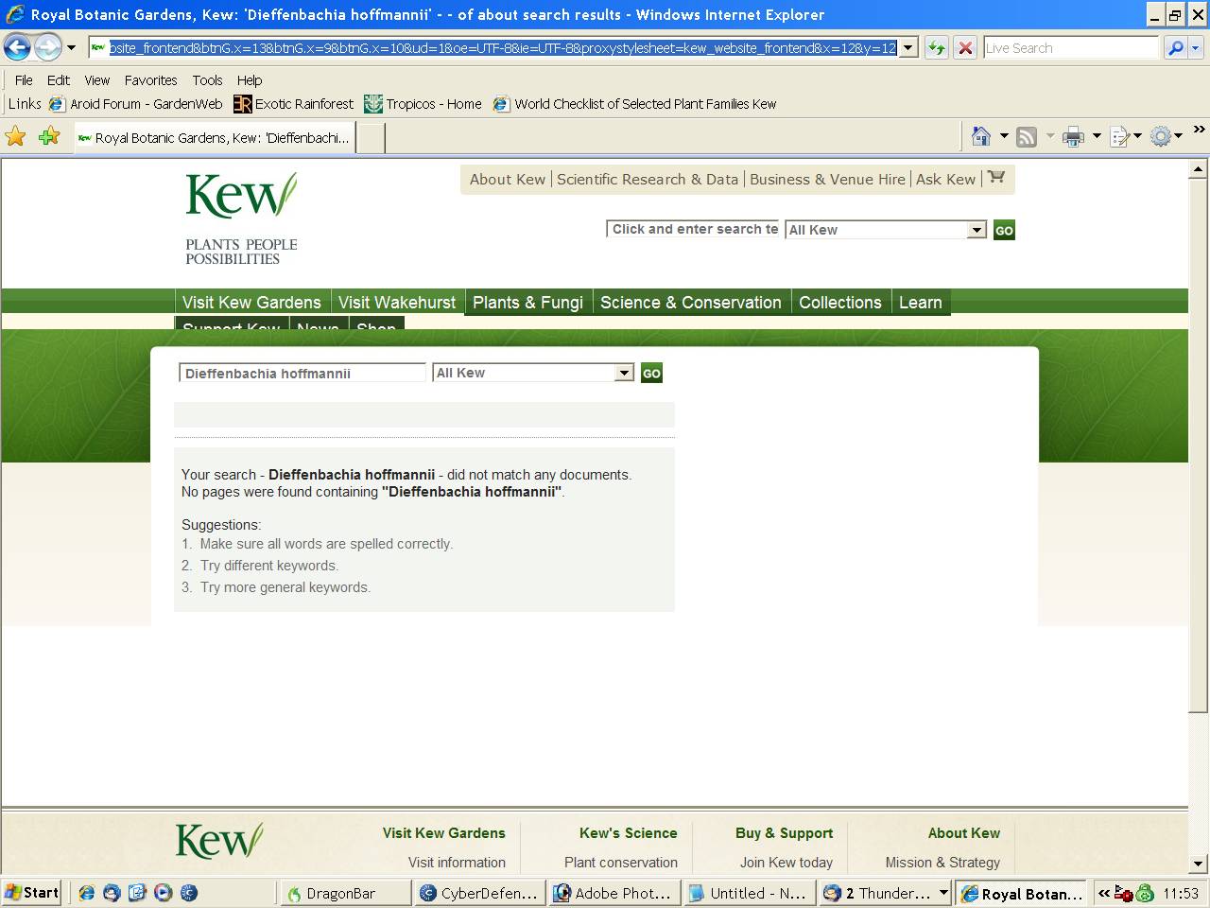Click the Print toolbar icon
1210x908 pixels.
point(1073,137)
